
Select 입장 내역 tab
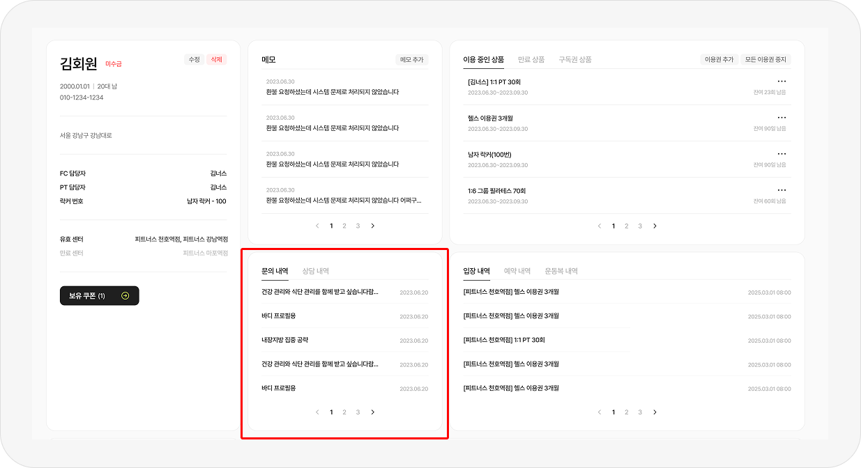click(476, 271)
